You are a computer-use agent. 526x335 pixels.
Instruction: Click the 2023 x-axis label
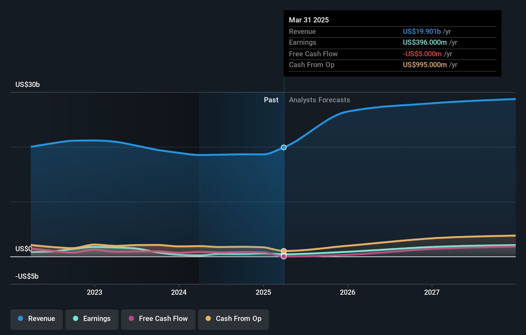[95, 292]
